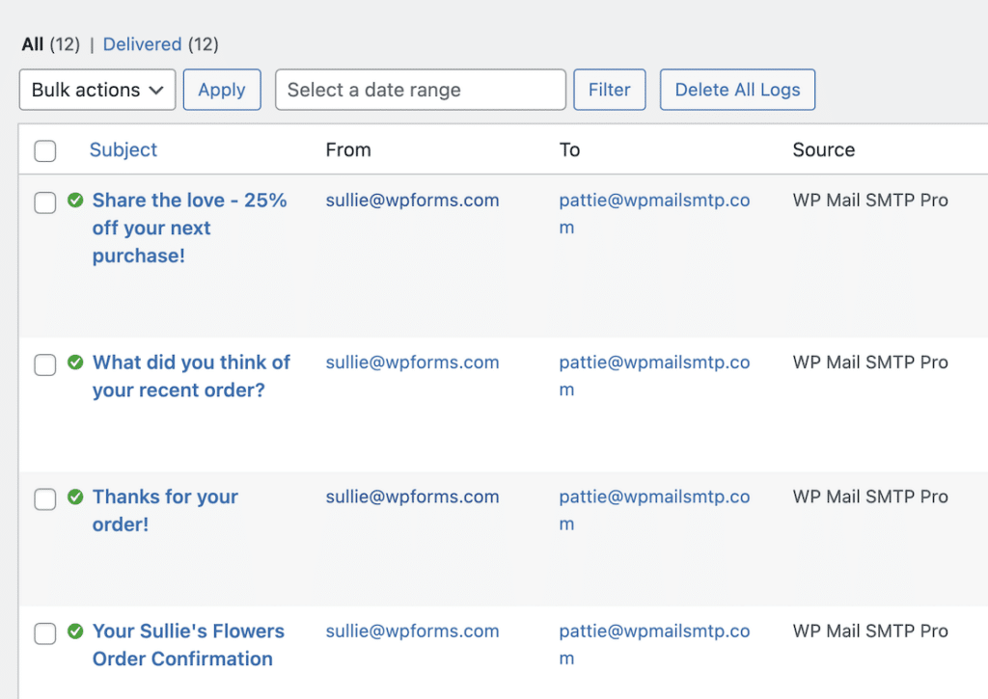Click the sullie@wpforms.com sender link
988x699 pixels.
click(412, 201)
